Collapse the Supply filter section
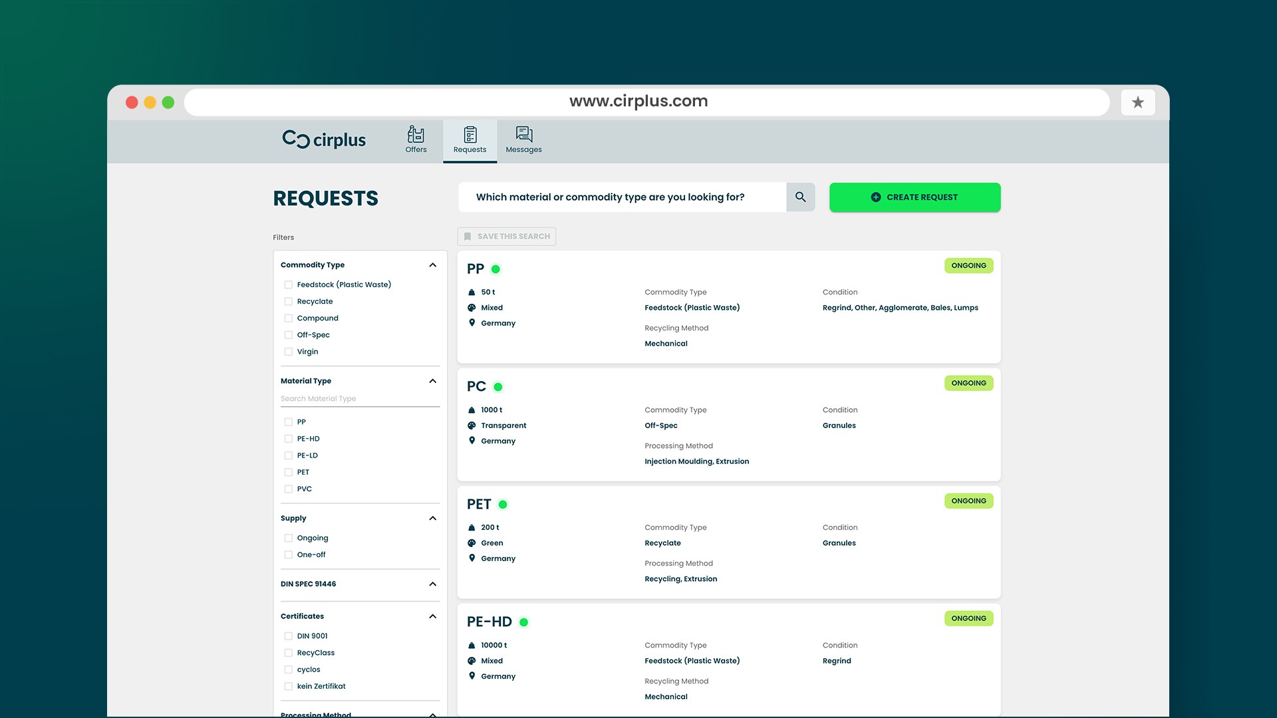This screenshot has height=718, width=1277. (433, 518)
